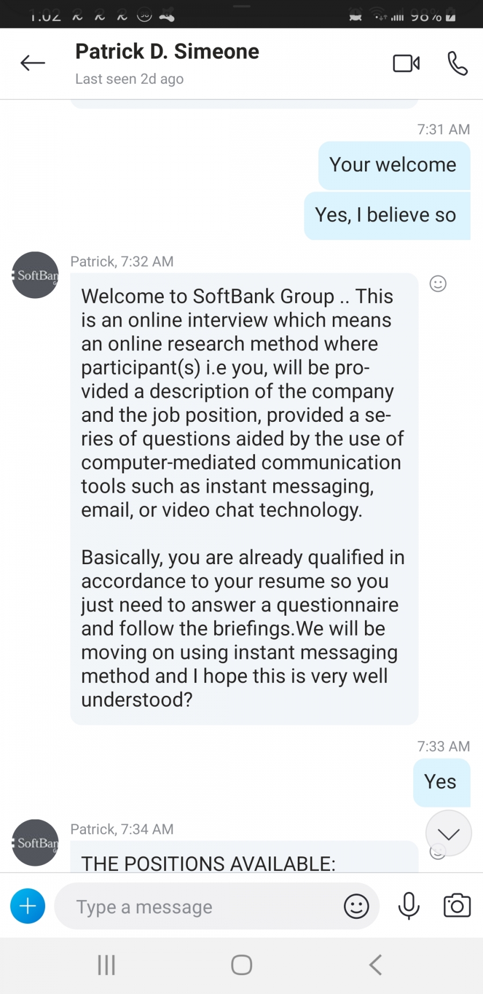This screenshot has height=994, width=483.
Task: Tap the Android home button
Action: tap(241, 965)
